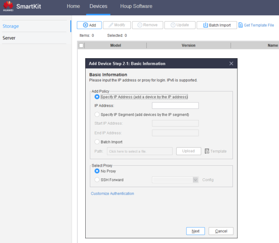279x243 pixels.
Task: Open the Houp Software tab
Action: point(136,6)
